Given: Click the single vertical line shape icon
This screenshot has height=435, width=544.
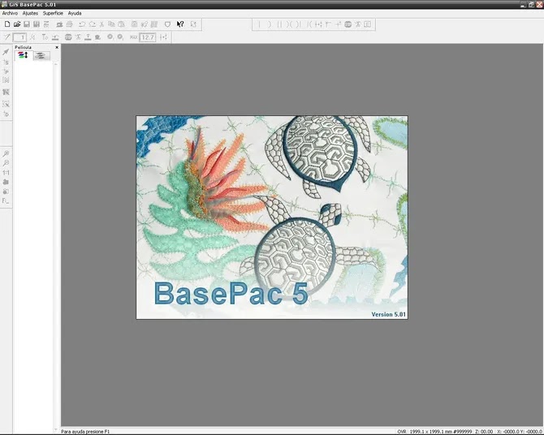Looking at the screenshot, I should pyautogui.click(x=259, y=24).
